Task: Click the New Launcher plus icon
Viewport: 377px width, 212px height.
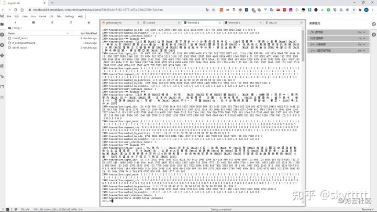Action: (x=15, y=22)
